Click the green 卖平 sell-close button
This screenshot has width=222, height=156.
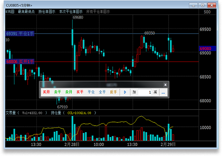(x=58, y=92)
